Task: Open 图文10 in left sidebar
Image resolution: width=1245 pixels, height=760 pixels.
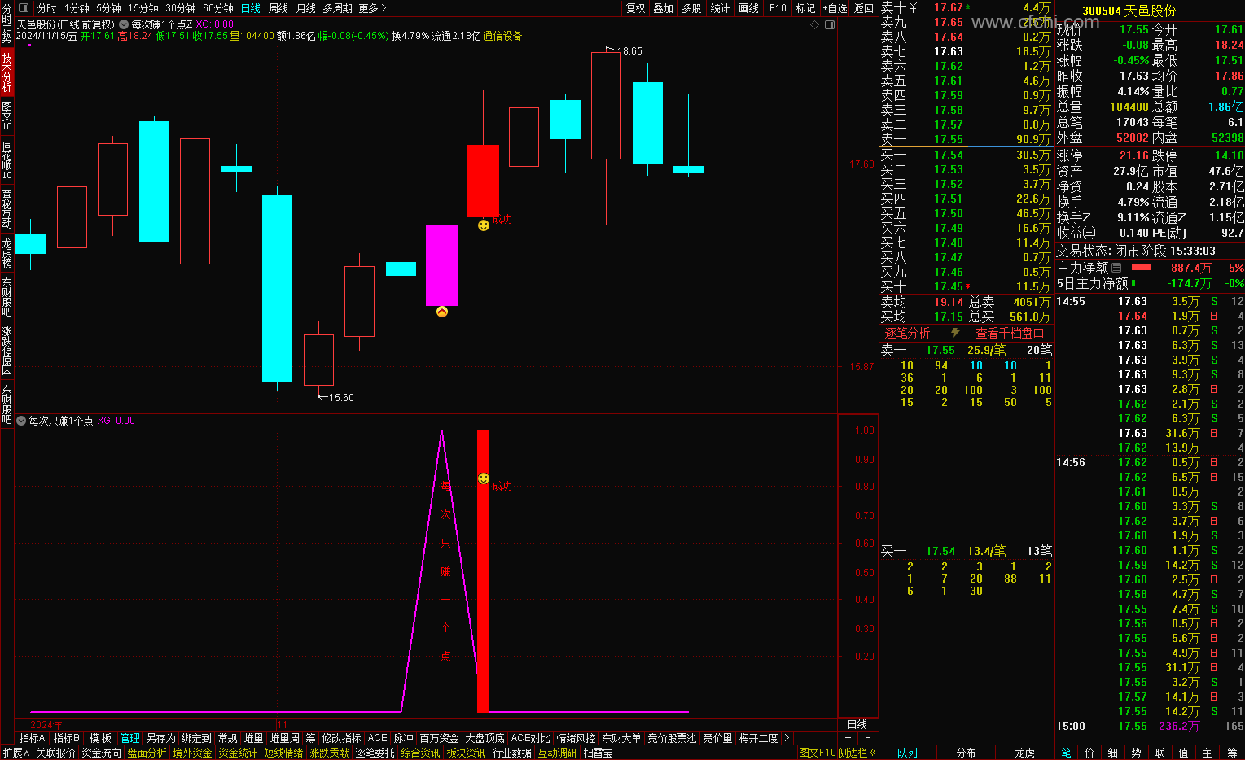Action: [x=7, y=116]
